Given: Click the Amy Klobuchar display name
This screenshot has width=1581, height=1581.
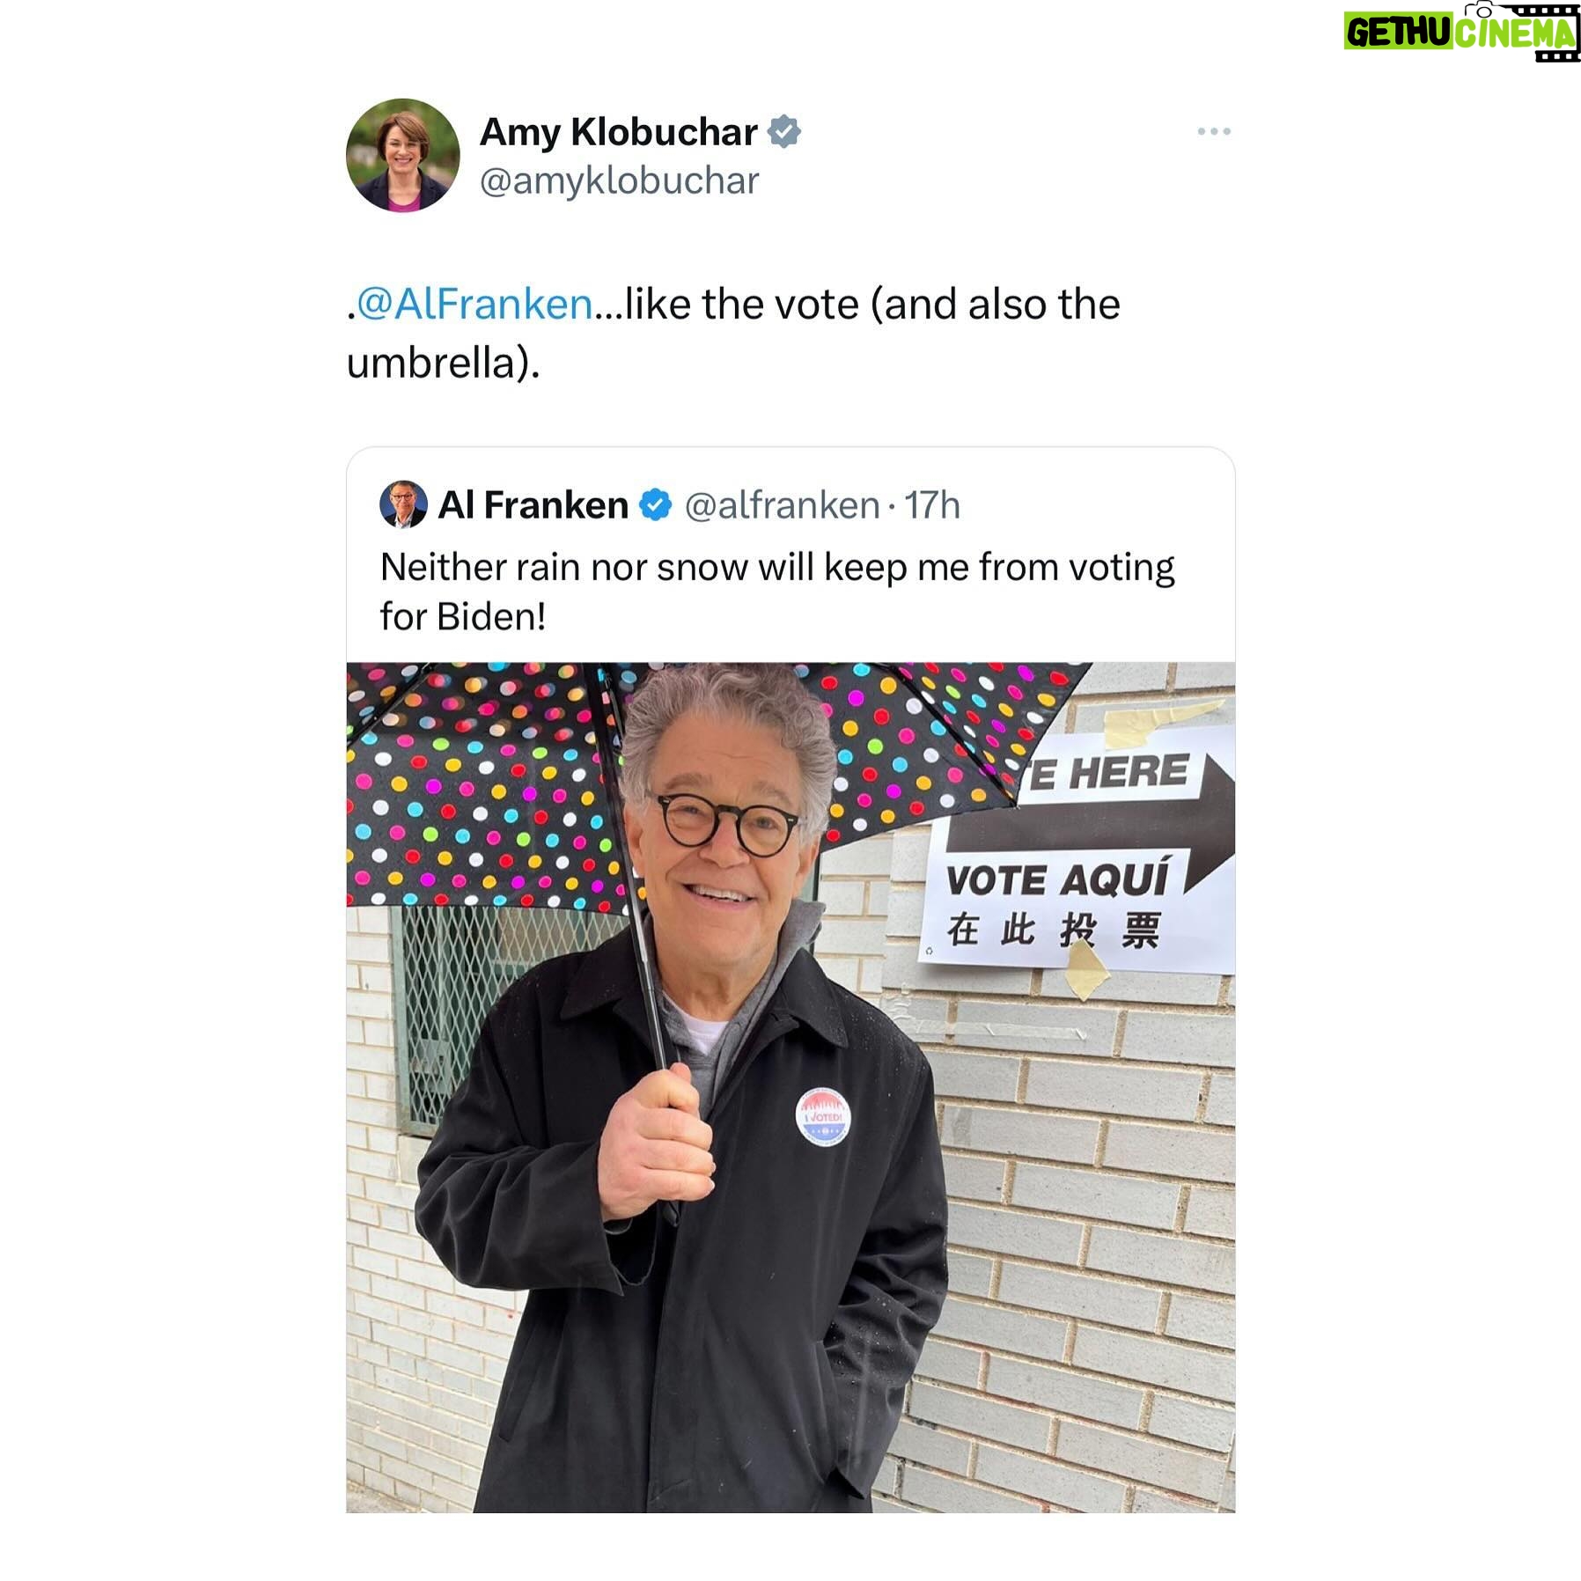Looking at the screenshot, I should [618, 132].
